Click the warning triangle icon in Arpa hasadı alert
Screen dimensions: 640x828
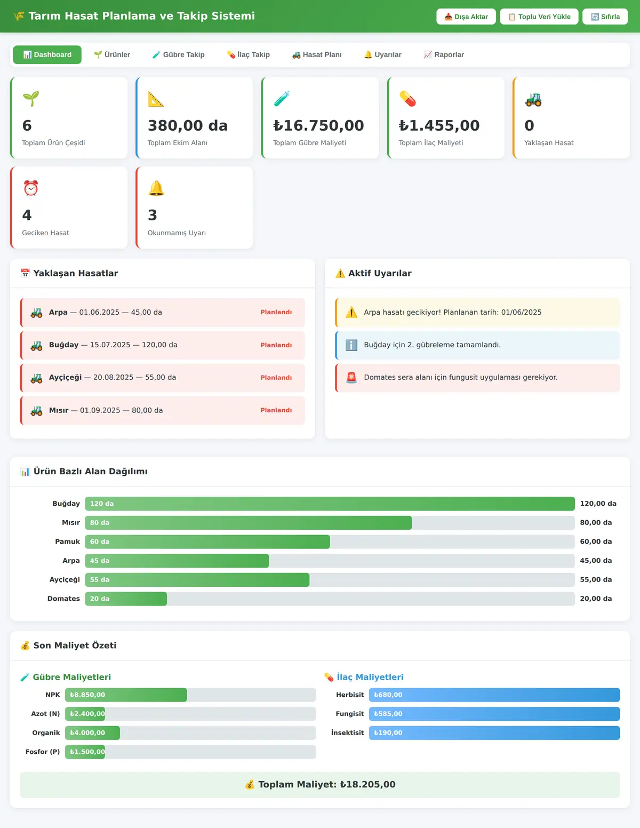[x=351, y=313]
